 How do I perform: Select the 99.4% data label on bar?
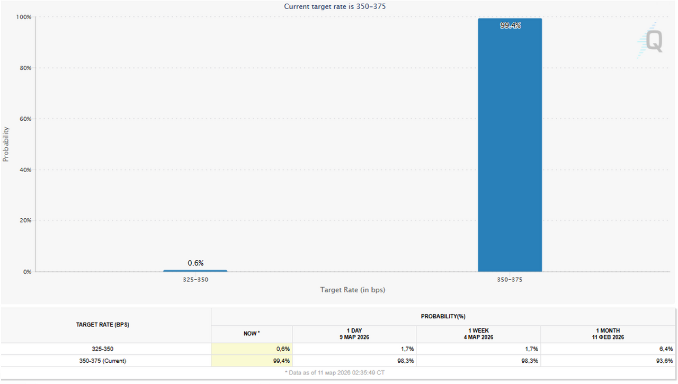click(x=510, y=25)
